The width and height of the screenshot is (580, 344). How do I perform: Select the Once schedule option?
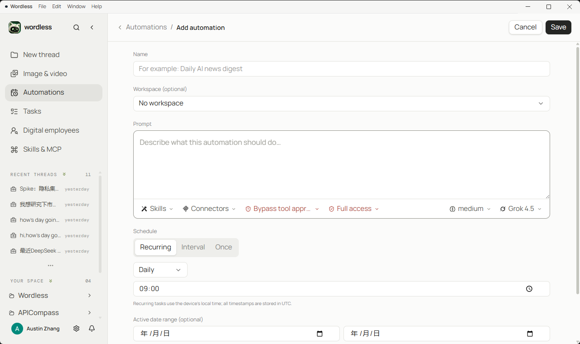(x=223, y=247)
